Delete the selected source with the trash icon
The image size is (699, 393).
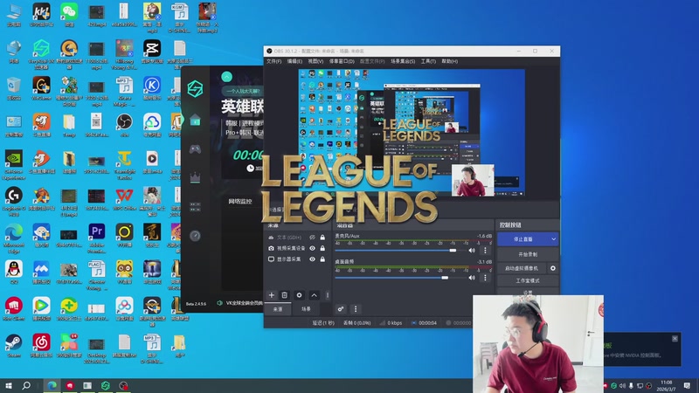click(285, 295)
